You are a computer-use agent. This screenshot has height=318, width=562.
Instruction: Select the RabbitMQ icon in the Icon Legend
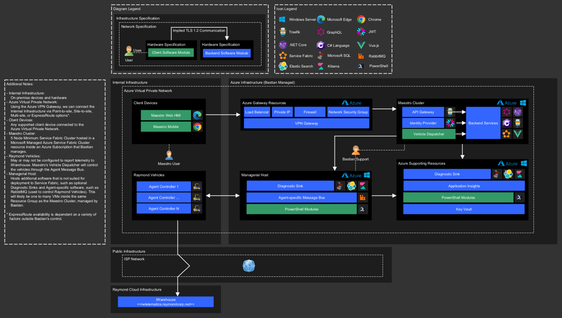click(361, 56)
